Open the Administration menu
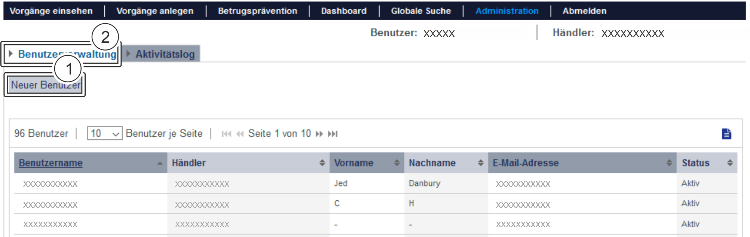The image size is (750, 237). coord(507,11)
